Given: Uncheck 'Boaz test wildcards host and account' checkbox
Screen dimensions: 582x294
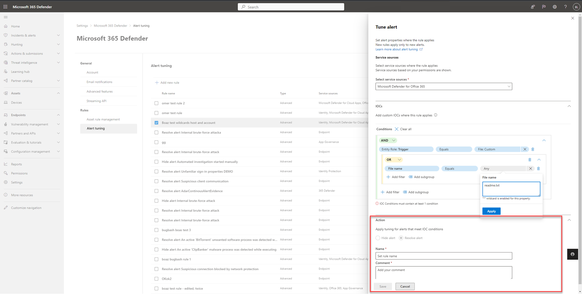Looking at the screenshot, I should 157,123.
